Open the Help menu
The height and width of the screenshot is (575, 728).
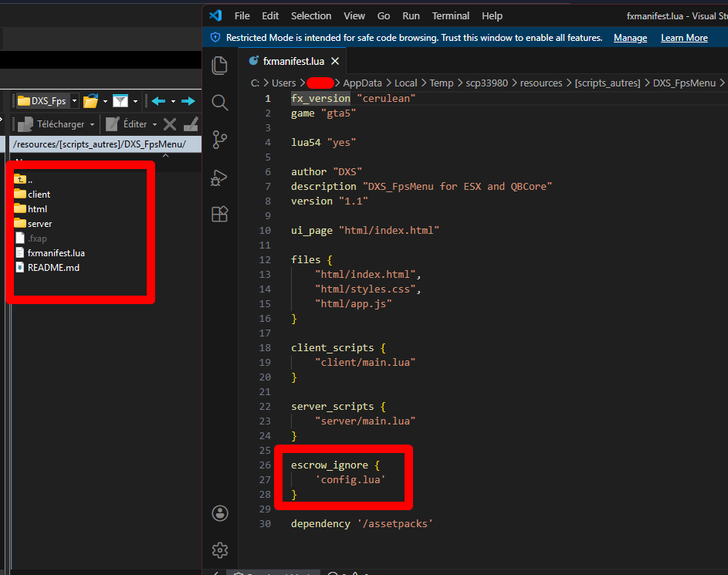(x=492, y=16)
